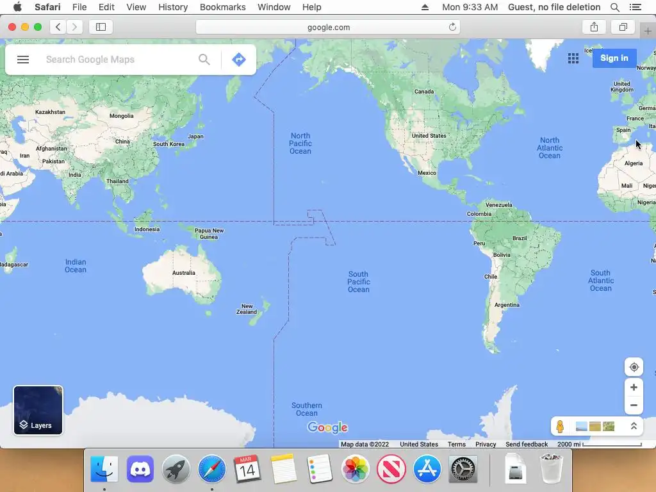The image size is (656, 492).
Task: Open the Bookmarks menu
Action: (222, 7)
